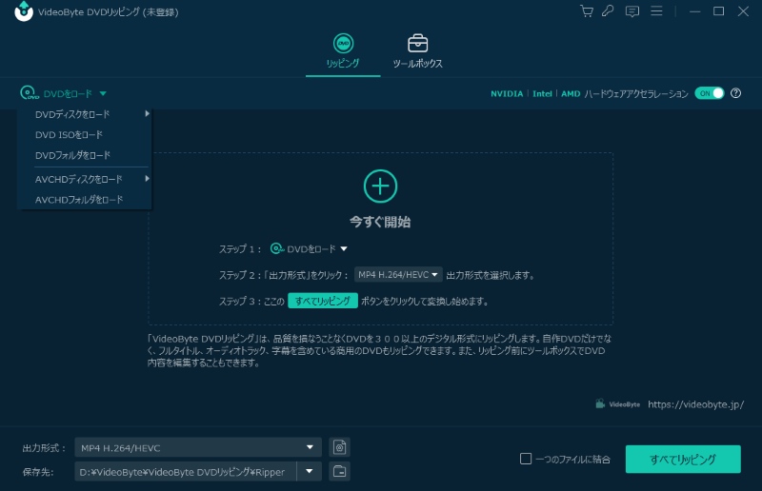Open the save destination folder icon

(339, 471)
